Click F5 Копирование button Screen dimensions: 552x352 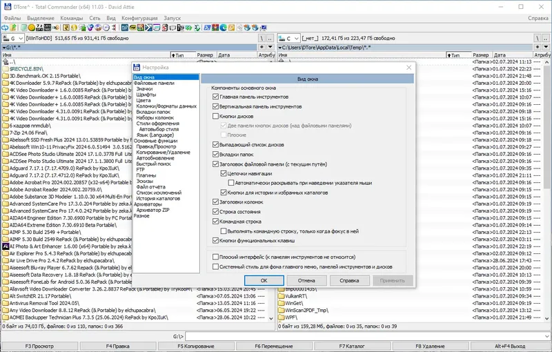point(196,346)
